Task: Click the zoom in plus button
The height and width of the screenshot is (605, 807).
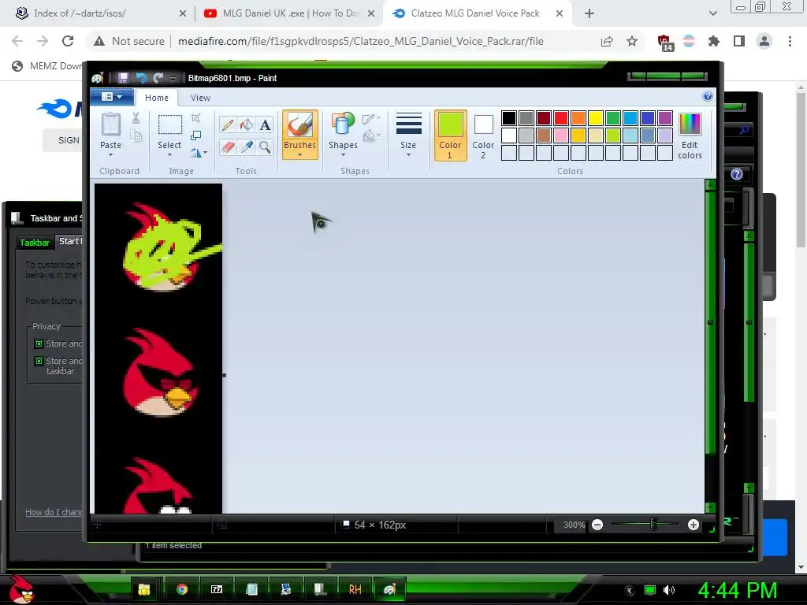Action: [x=694, y=525]
